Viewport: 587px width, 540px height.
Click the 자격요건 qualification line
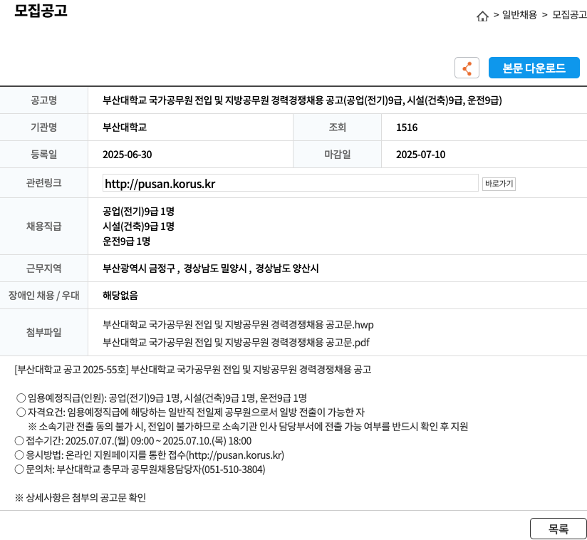(190, 412)
